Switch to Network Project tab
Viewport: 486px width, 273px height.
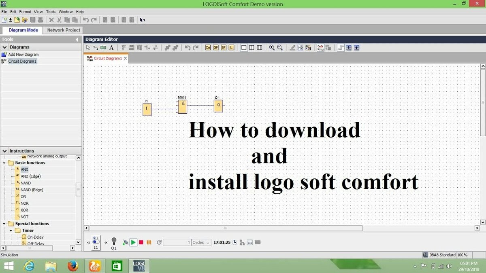click(x=64, y=30)
